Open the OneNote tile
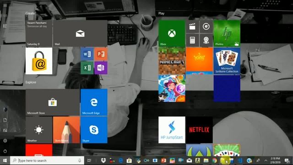Screen dimensions: 293x165 [x=101, y=68]
